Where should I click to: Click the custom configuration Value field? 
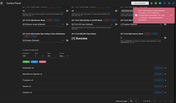[x=52, y=56]
